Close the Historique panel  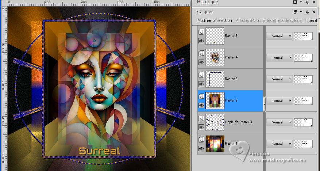coord(313,2)
